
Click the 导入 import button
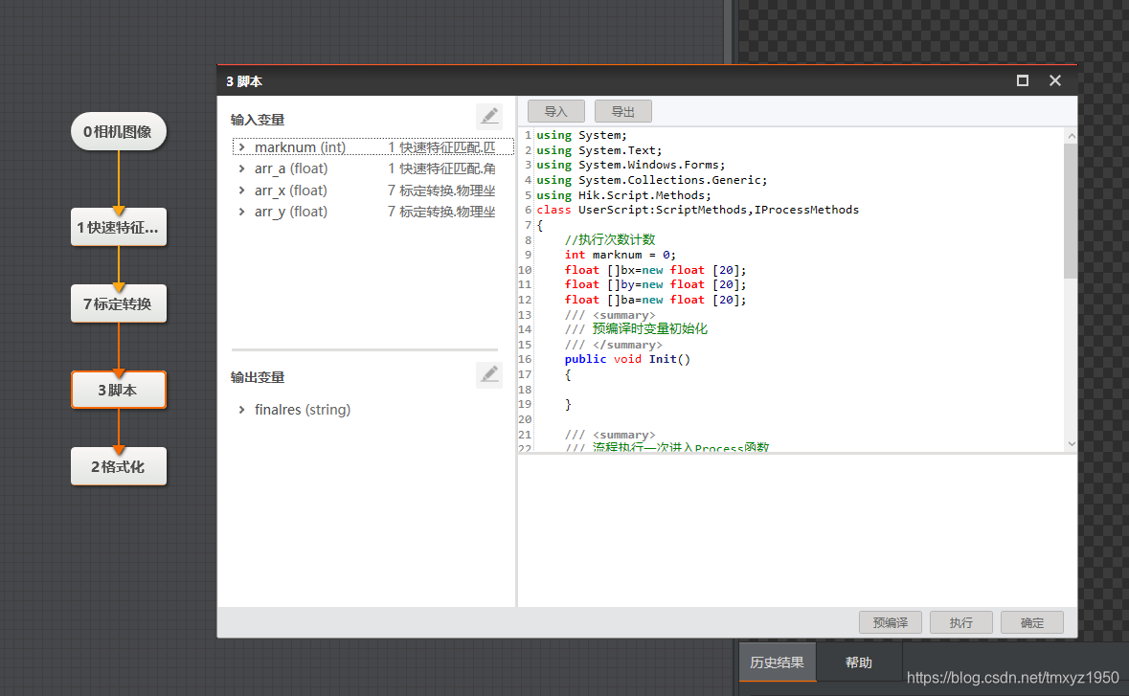[x=555, y=112]
